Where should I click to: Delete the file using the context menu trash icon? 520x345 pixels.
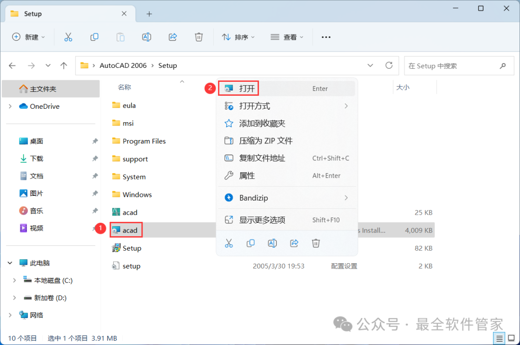click(x=316, y=243)
